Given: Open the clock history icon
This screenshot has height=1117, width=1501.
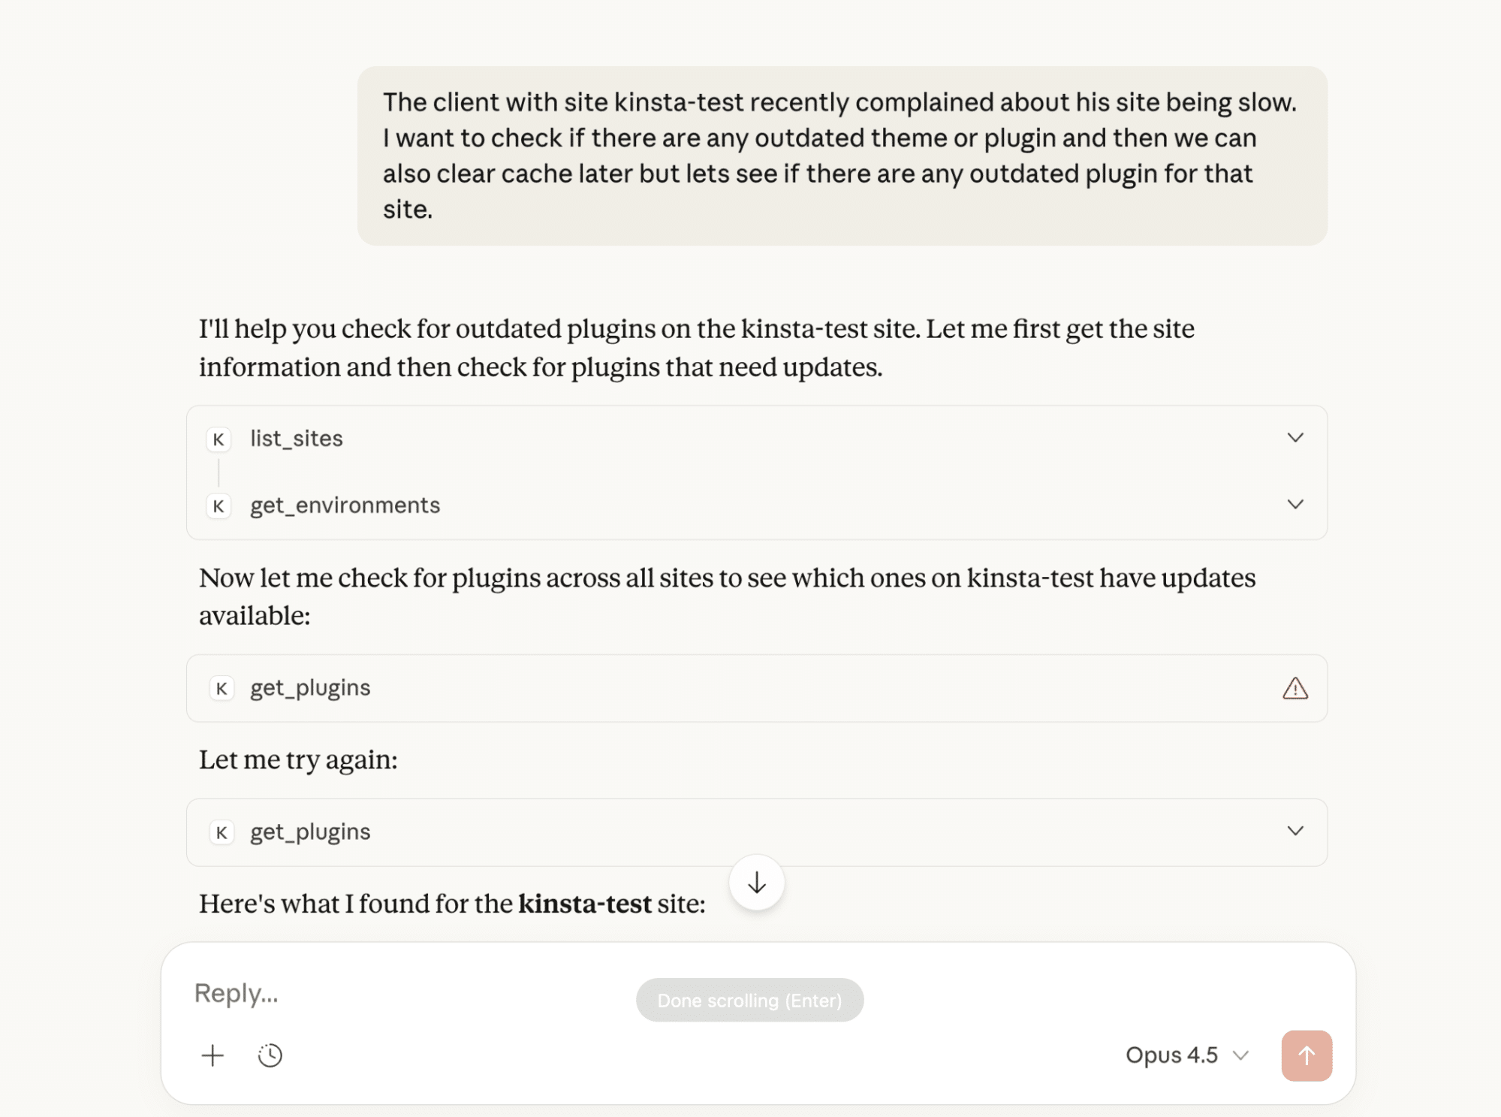Looking at the screenshot, I should (270, 1055).
